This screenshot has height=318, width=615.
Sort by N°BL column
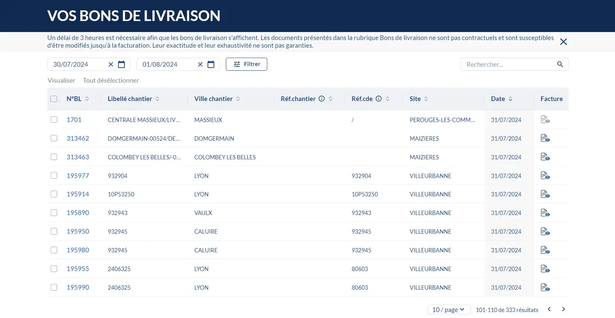coord(87,99)
